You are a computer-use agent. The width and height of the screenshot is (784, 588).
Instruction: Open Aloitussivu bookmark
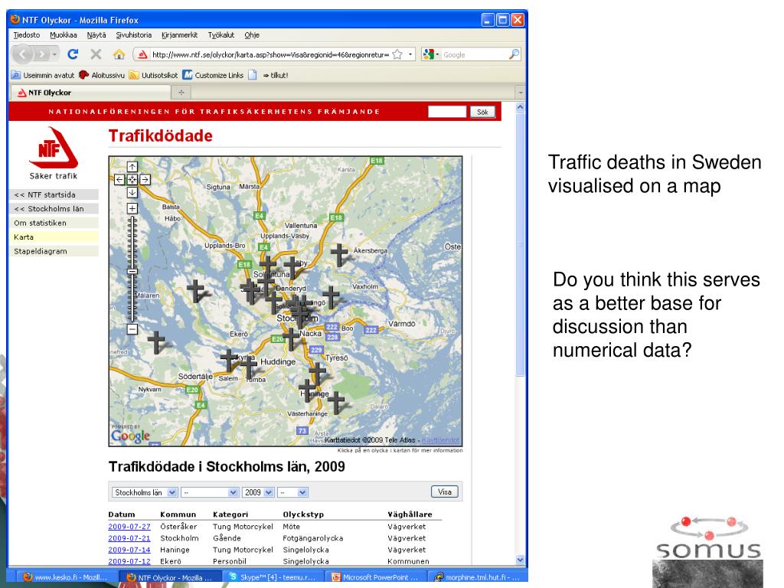coord(102,76)
